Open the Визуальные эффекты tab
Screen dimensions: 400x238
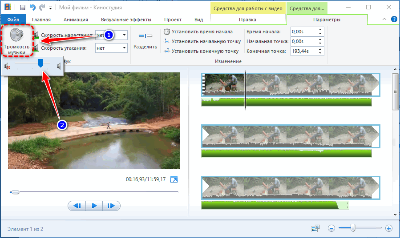click(126, 20)
